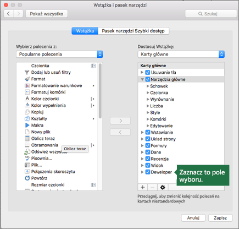
Task: Click the Kolor czcionki letter A icon
Action: tap(27, 99)
